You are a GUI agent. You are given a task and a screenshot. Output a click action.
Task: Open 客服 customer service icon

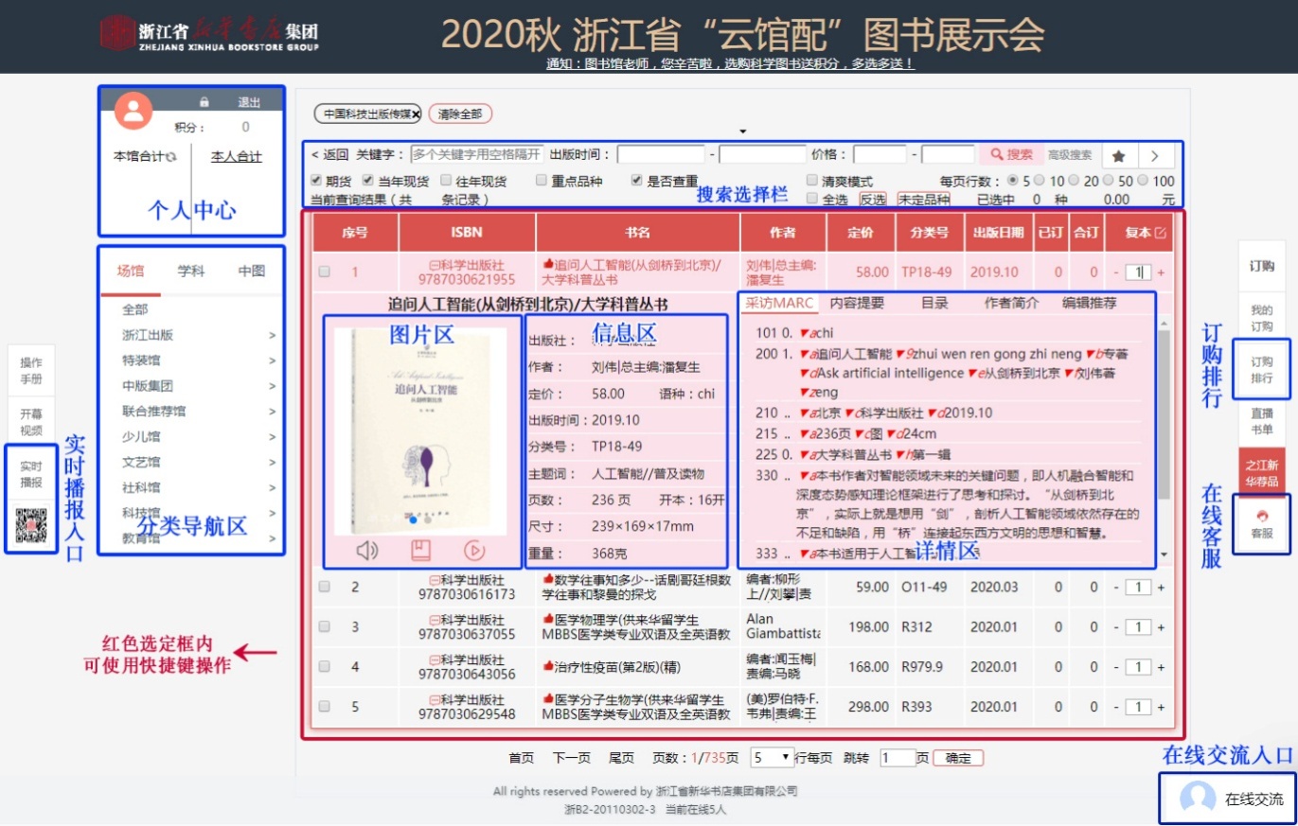click(1261, 524)
